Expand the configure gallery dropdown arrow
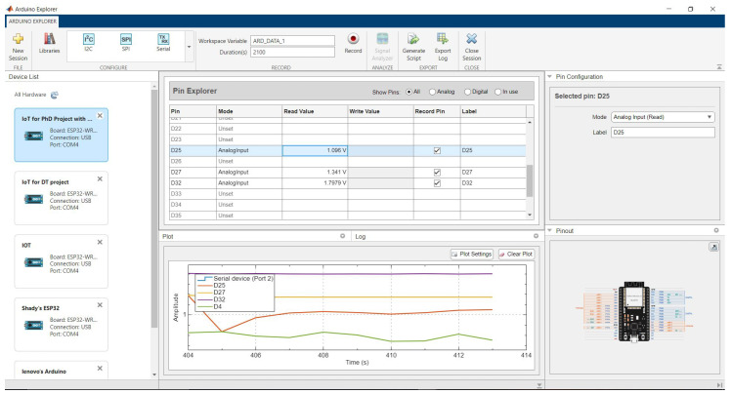731x394 pixels. click(189, 47)
